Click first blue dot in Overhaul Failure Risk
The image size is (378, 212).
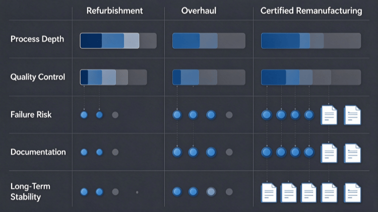click(x=177, y=115)
